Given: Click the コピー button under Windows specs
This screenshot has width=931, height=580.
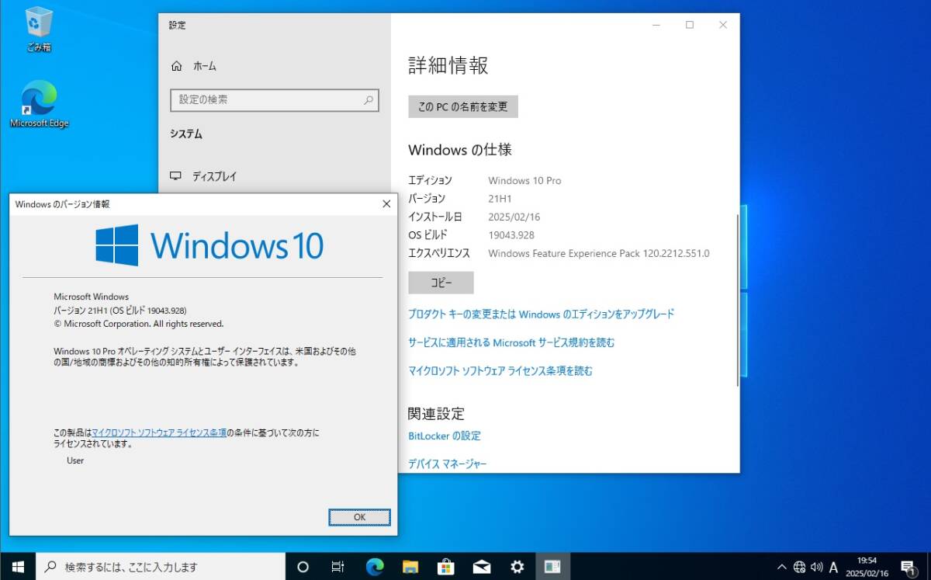Looking at the screenshot, I should pos(441,283).
